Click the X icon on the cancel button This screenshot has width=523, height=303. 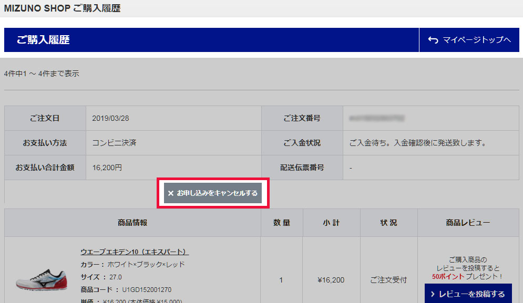point(170,193)
